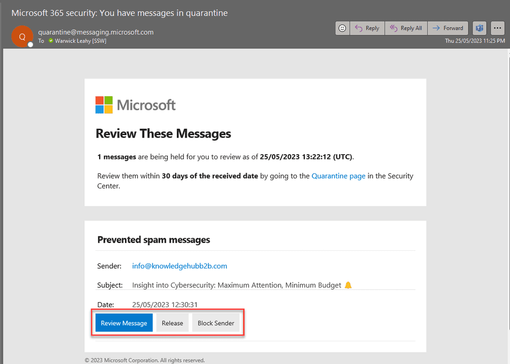This screenshot has height=364, width=510.
Task: Click the Review Message button
Action: point(123,323)
